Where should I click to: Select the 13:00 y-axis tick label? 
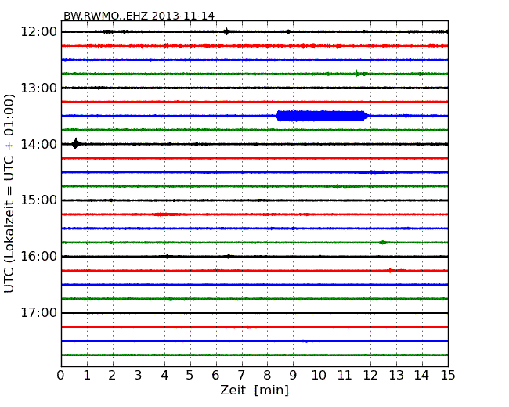pyautogui.click(x=39, y=88)
